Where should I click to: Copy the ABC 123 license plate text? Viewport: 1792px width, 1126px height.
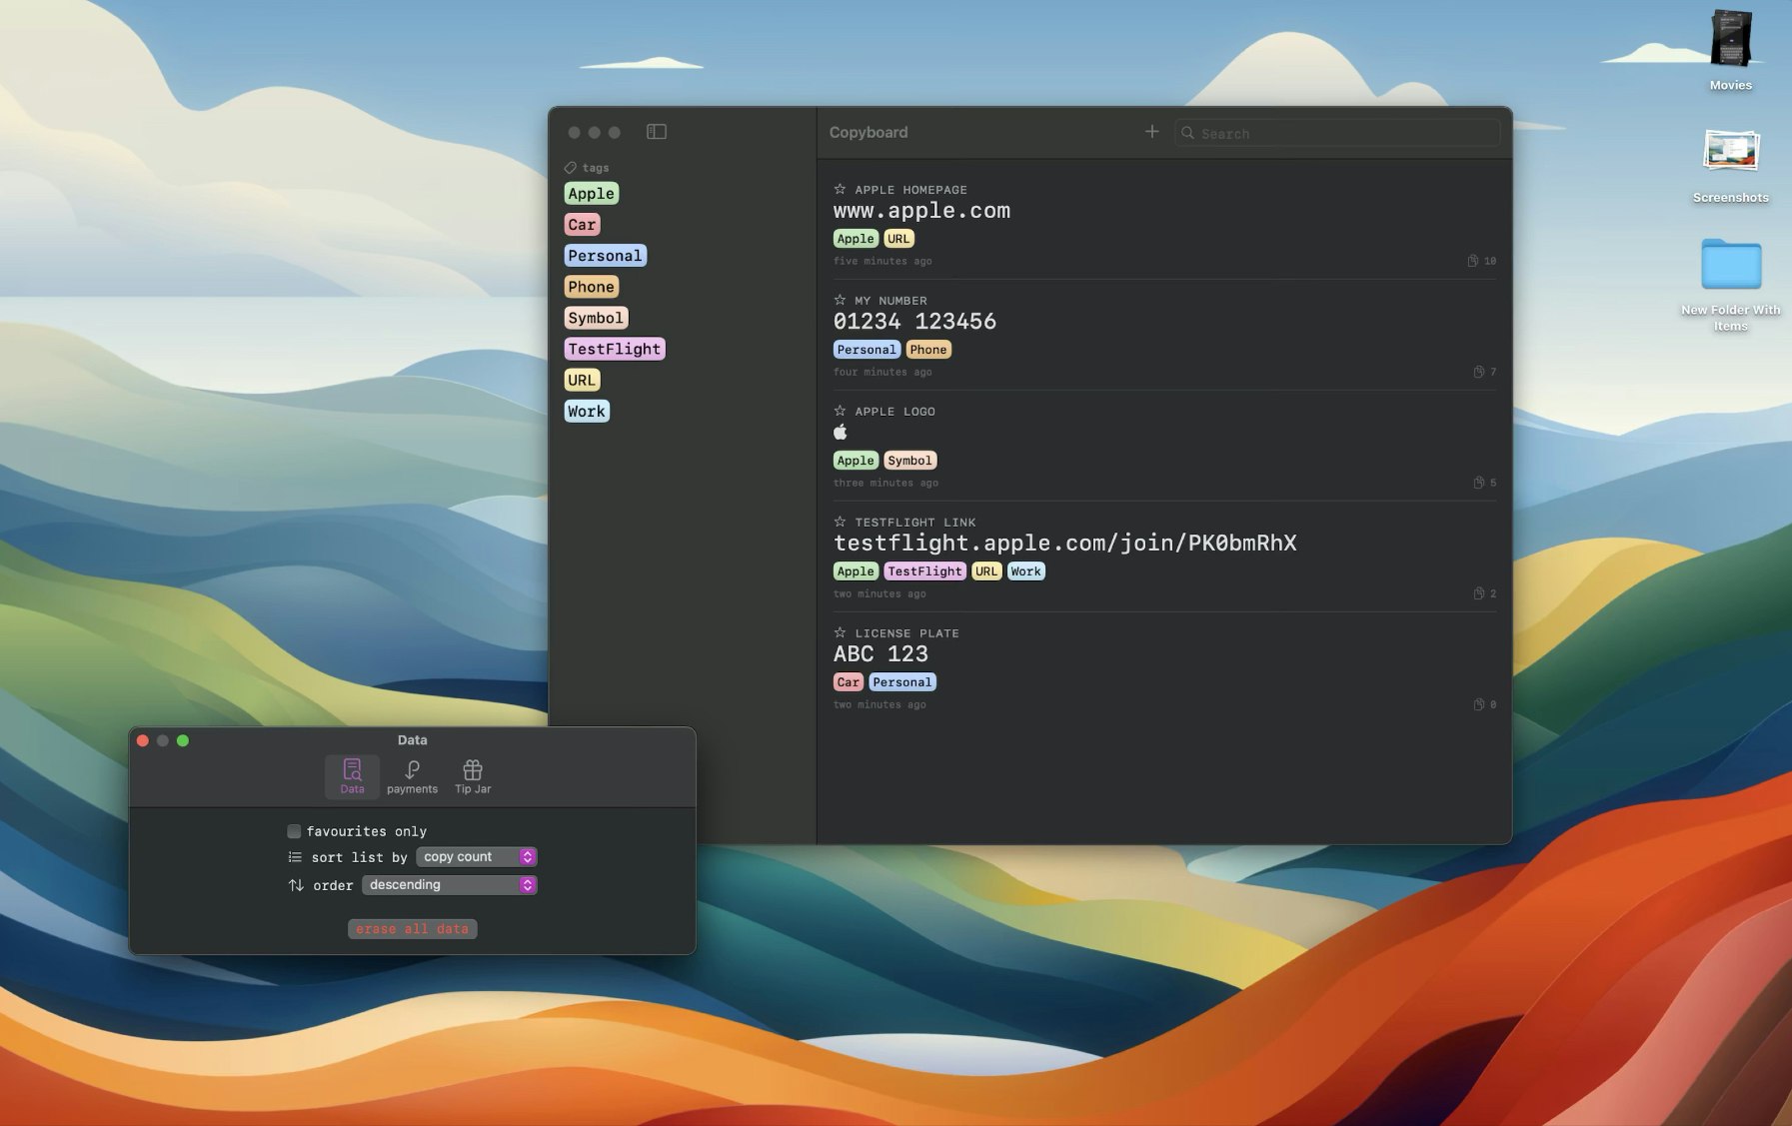point(881,654)
